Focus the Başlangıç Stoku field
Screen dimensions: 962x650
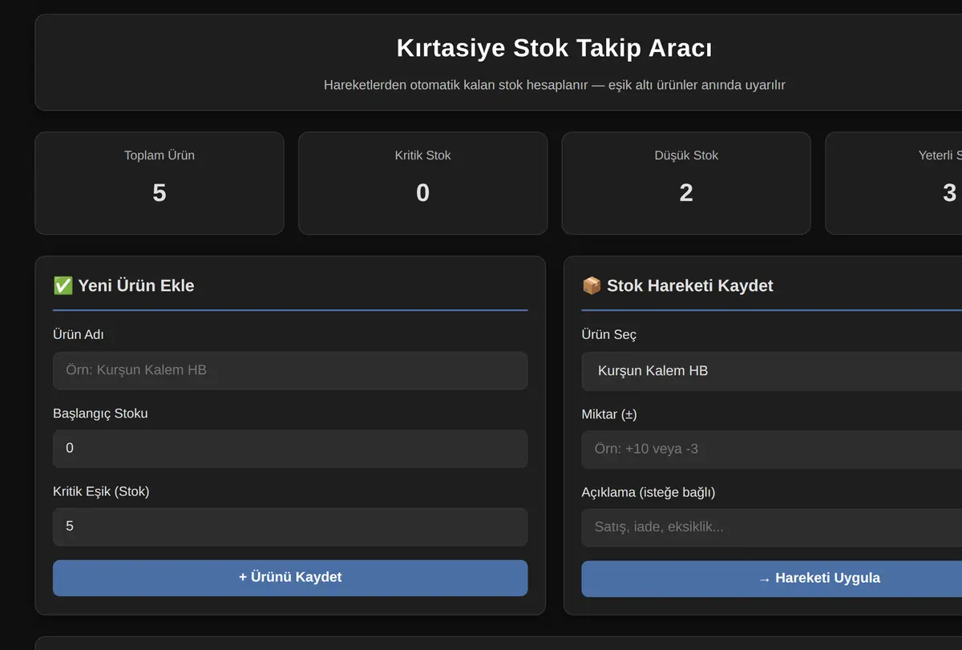tap(290, 449)
